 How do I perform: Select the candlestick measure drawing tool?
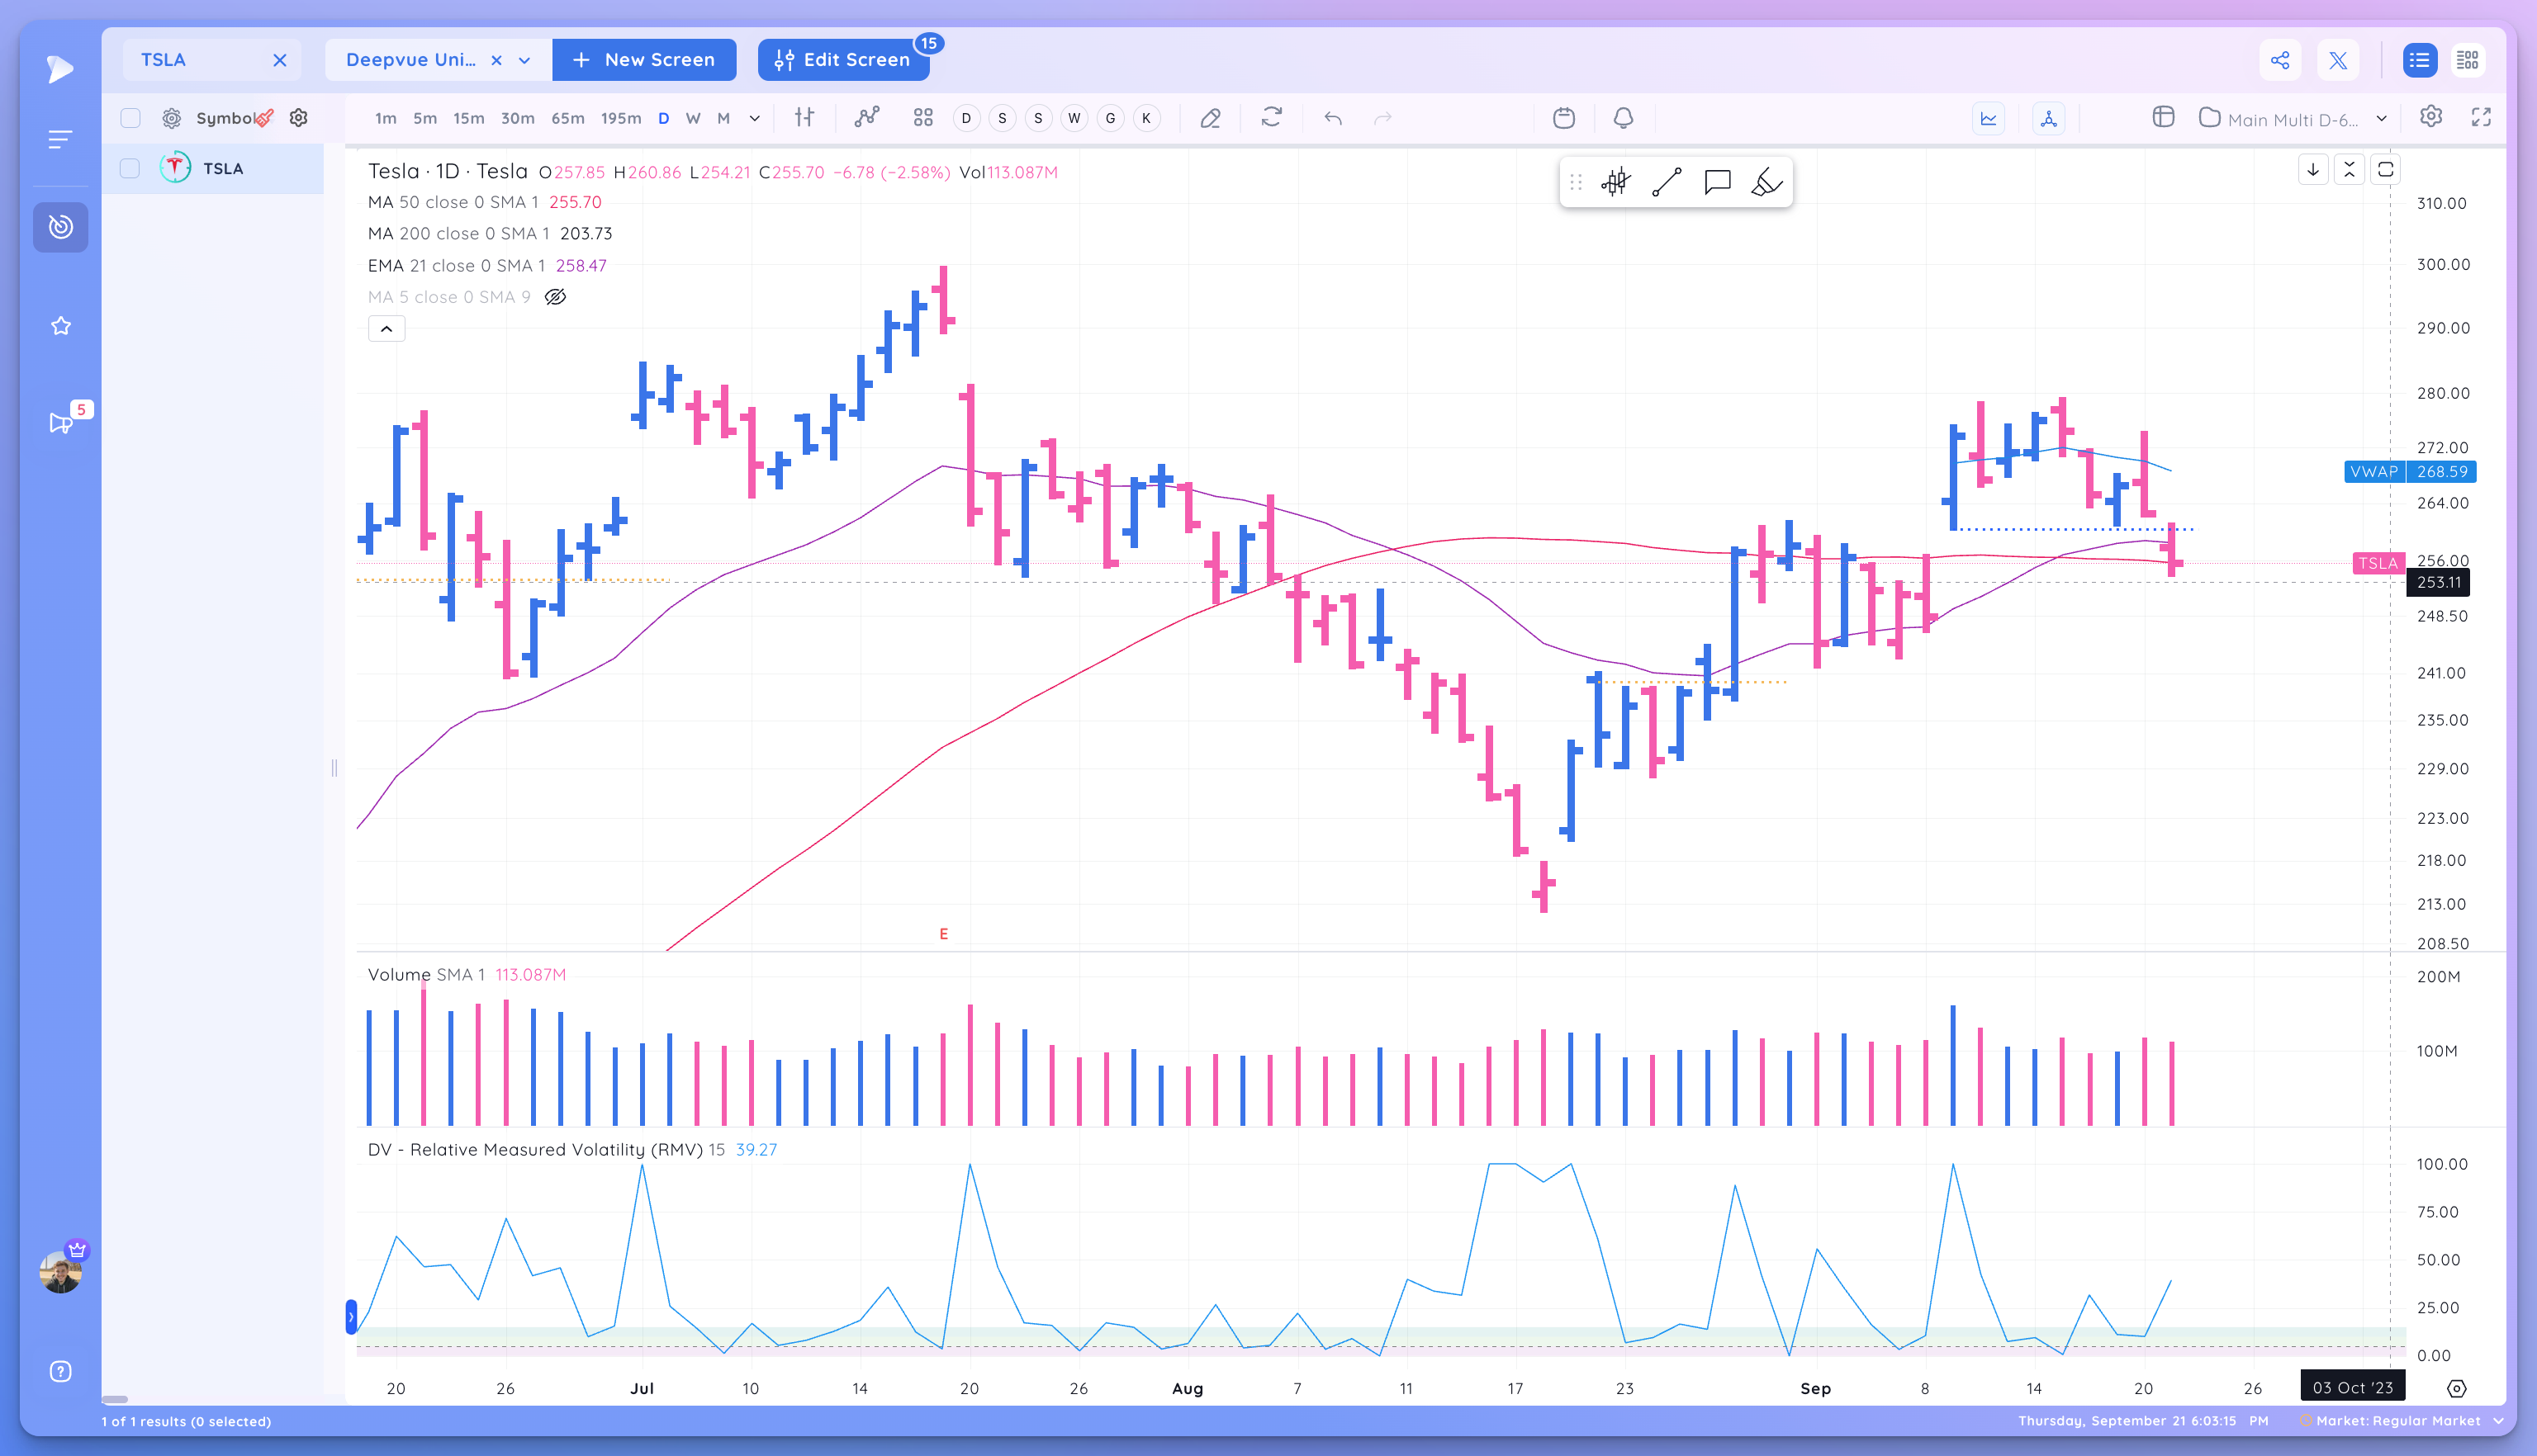[1615, 182]
